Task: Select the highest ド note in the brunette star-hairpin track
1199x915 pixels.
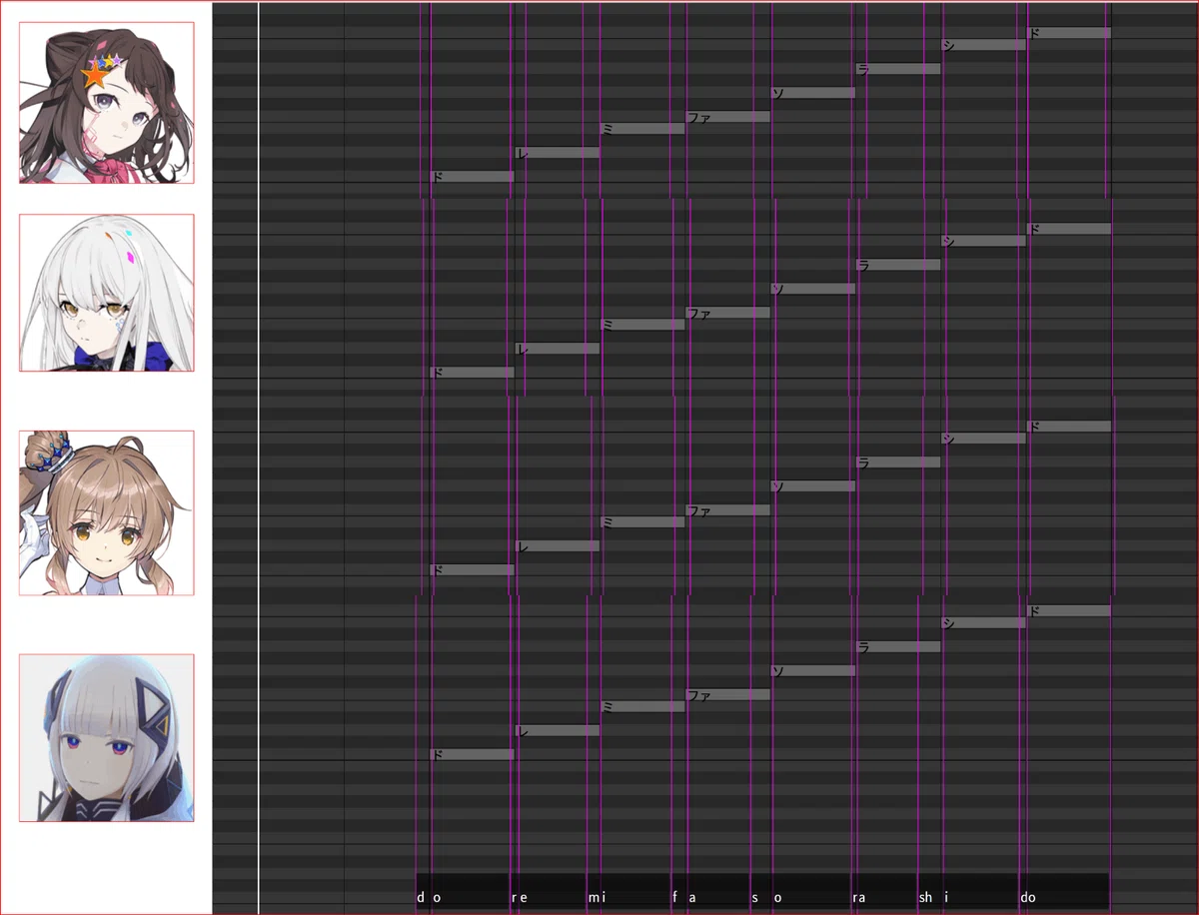Action: click(x=1069, y=33)
